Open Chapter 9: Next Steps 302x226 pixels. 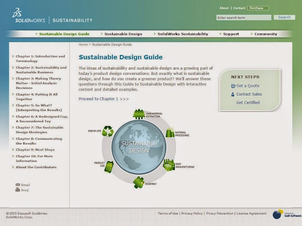coord(35,150)
